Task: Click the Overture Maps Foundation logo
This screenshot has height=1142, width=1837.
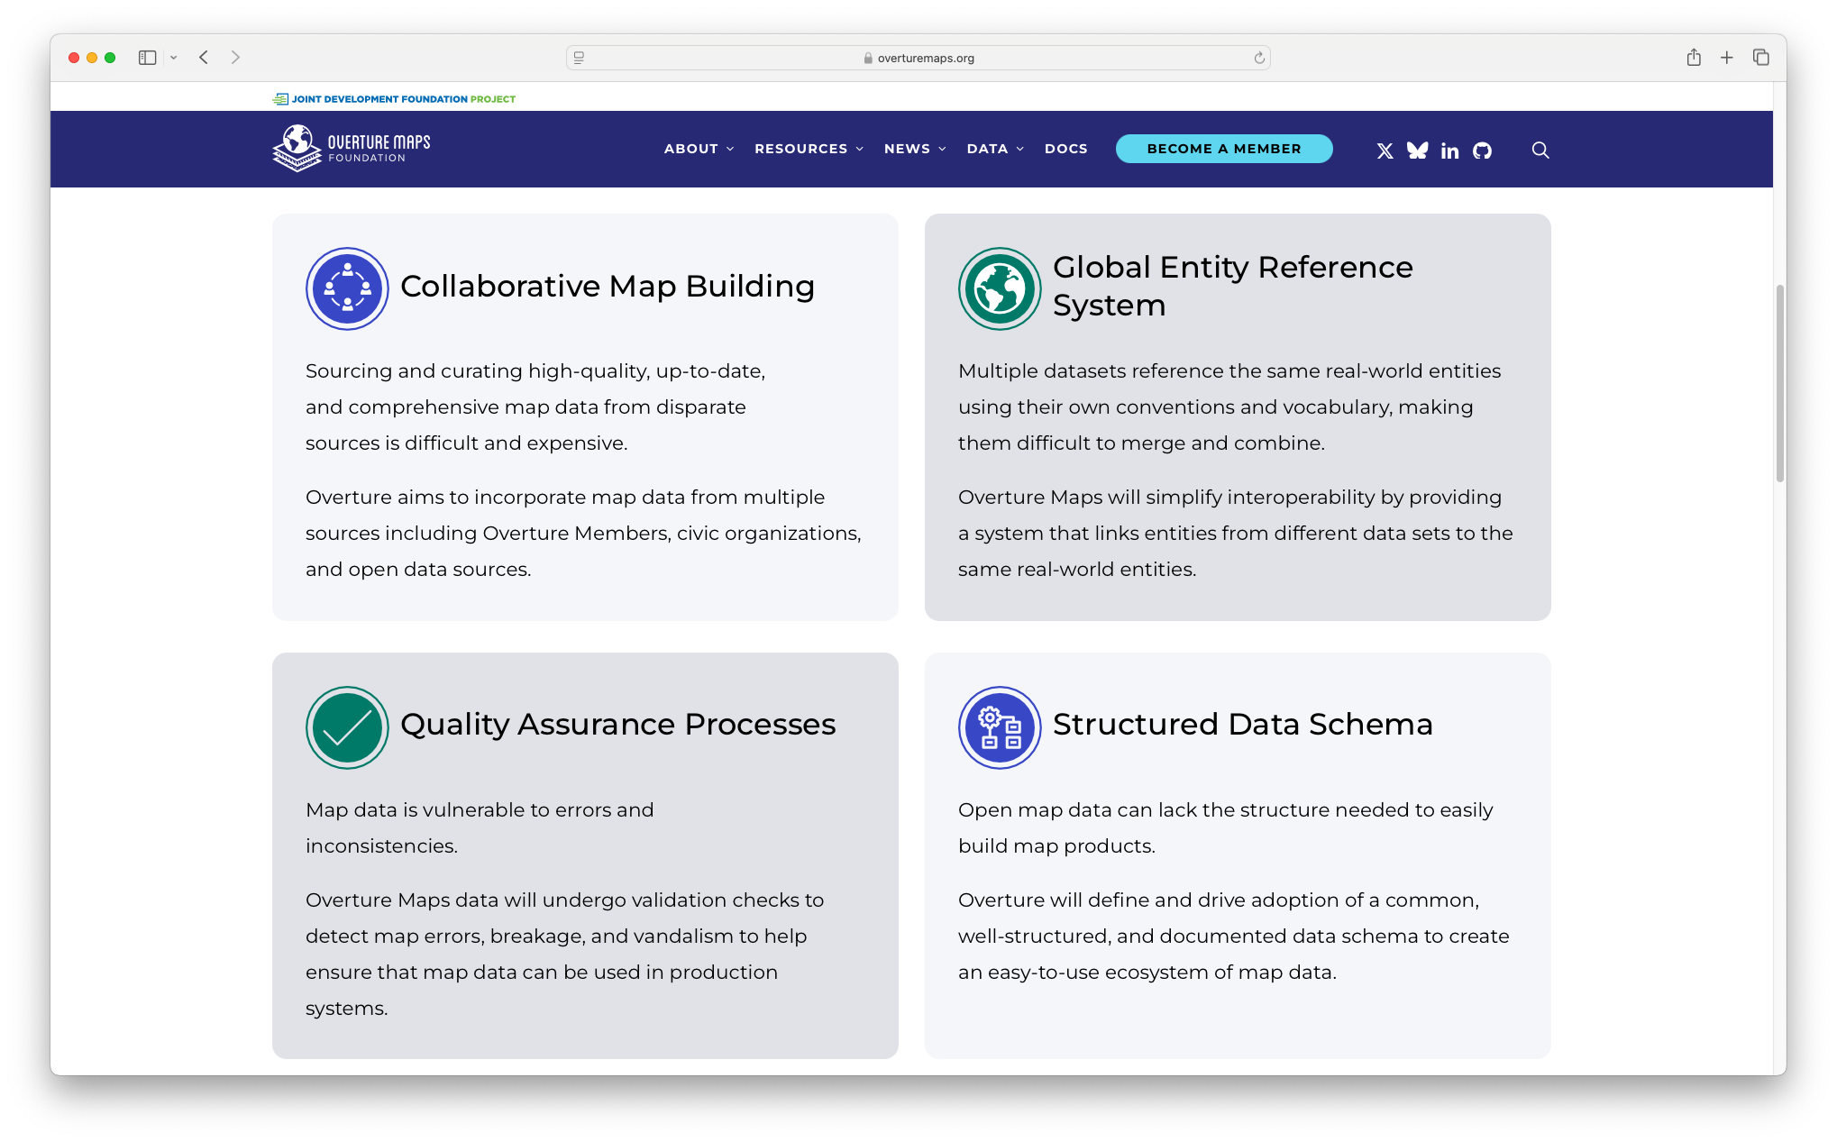Action: click(350, 149)
